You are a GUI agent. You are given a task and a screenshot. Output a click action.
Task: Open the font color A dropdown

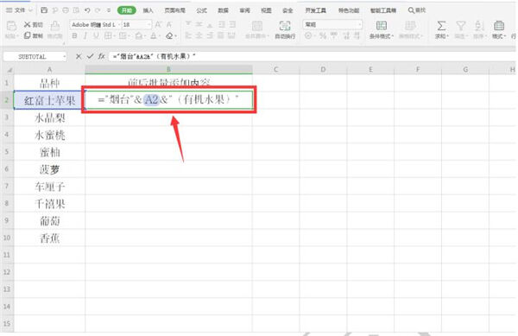coord(155,35)
